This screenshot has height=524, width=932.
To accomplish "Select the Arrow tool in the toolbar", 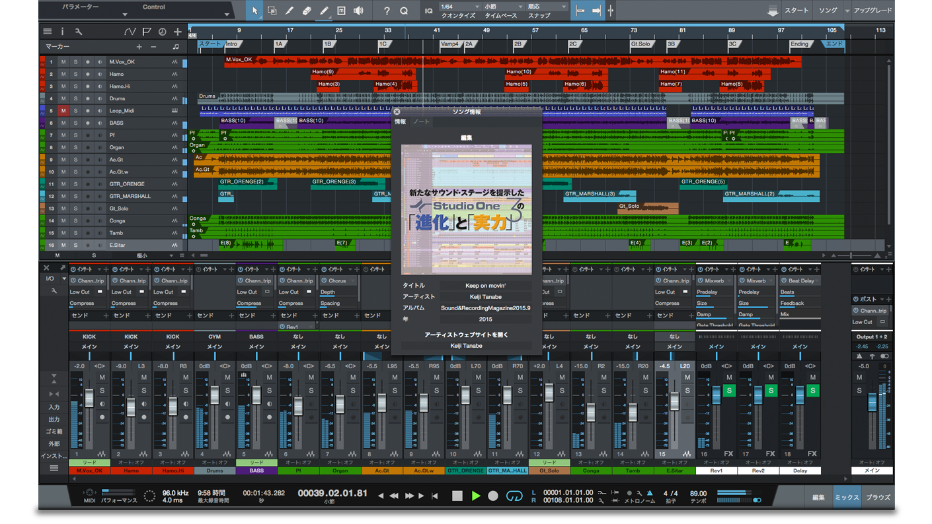I will (255, 11).
